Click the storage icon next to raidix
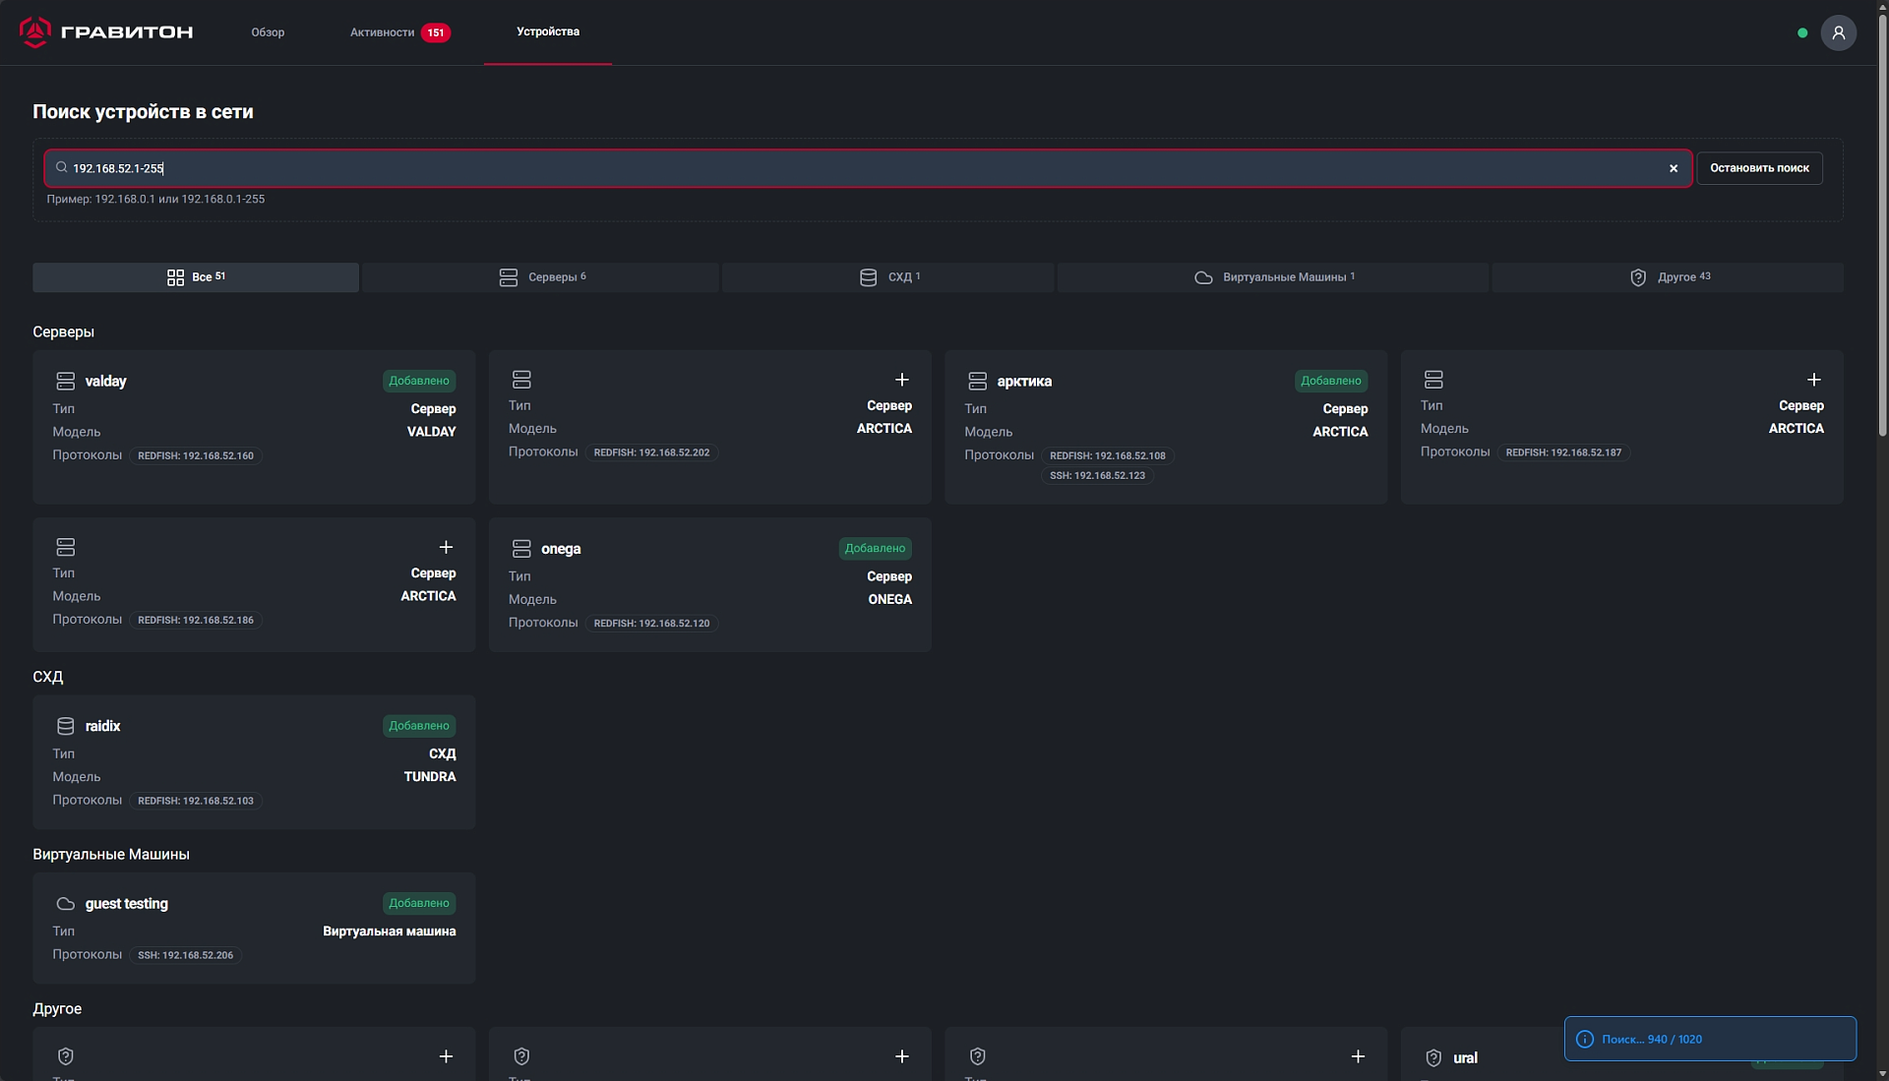1889x1081 pixels. [x=66, y=726]
